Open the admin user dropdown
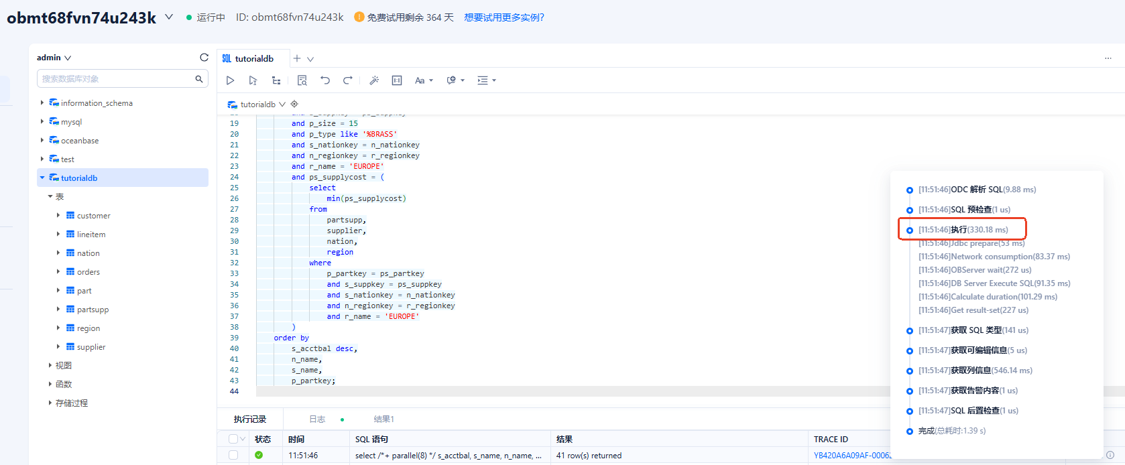This screenshot has width=1125, height=465. point(54,58)
